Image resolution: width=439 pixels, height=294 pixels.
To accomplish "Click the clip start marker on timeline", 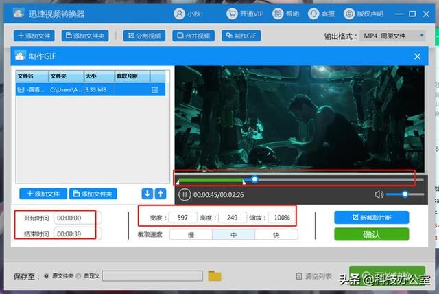I will [178, 182].
